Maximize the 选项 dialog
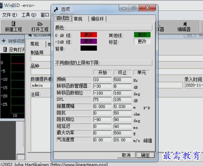The width and height of the screenshot is (203, 166). [134, 8]
